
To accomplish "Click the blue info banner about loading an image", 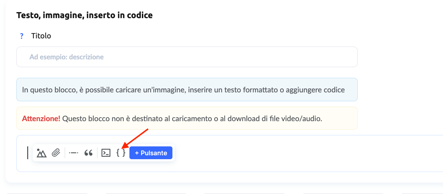I will pyautogui.click(x=187, y=90).
